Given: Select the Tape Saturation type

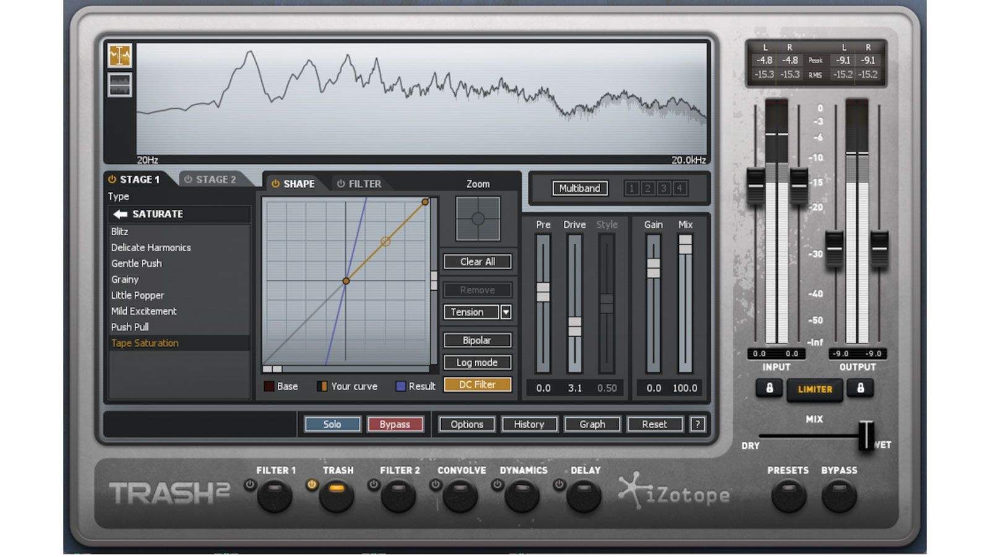Looking at the screenshot, I should click(179, 343).
